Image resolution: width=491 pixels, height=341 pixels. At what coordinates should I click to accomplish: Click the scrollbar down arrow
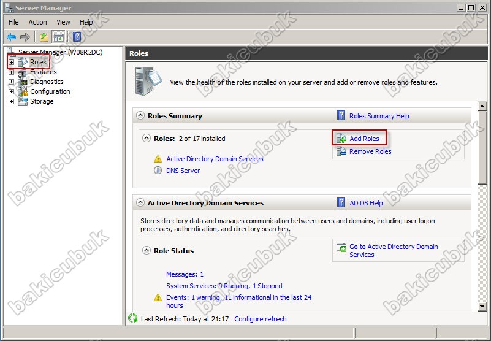[x=482, y=306]
